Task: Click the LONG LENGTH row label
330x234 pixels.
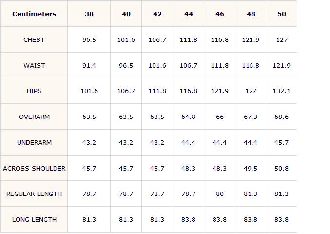Action: pos(34,220)
